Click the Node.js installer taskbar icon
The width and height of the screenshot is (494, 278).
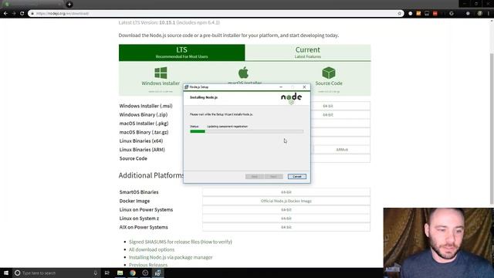(x=157, y=273)
